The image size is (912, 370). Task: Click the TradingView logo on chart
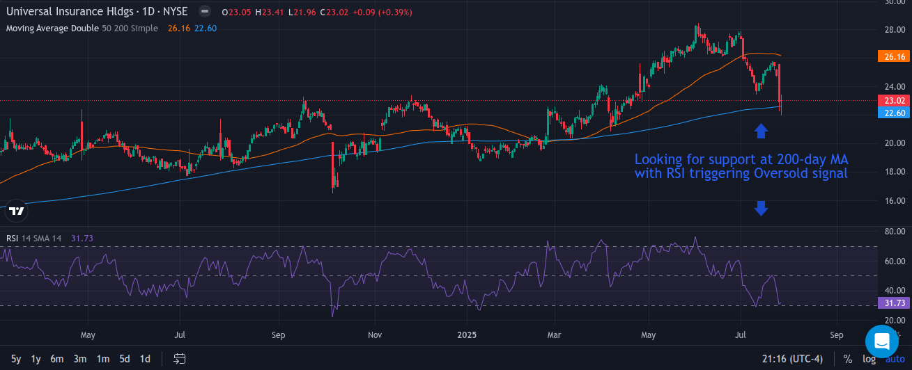point(17,211)
